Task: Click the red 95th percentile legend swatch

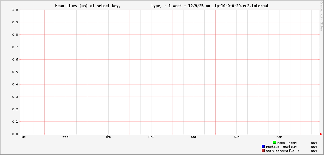Action: [x=263, y=150]
